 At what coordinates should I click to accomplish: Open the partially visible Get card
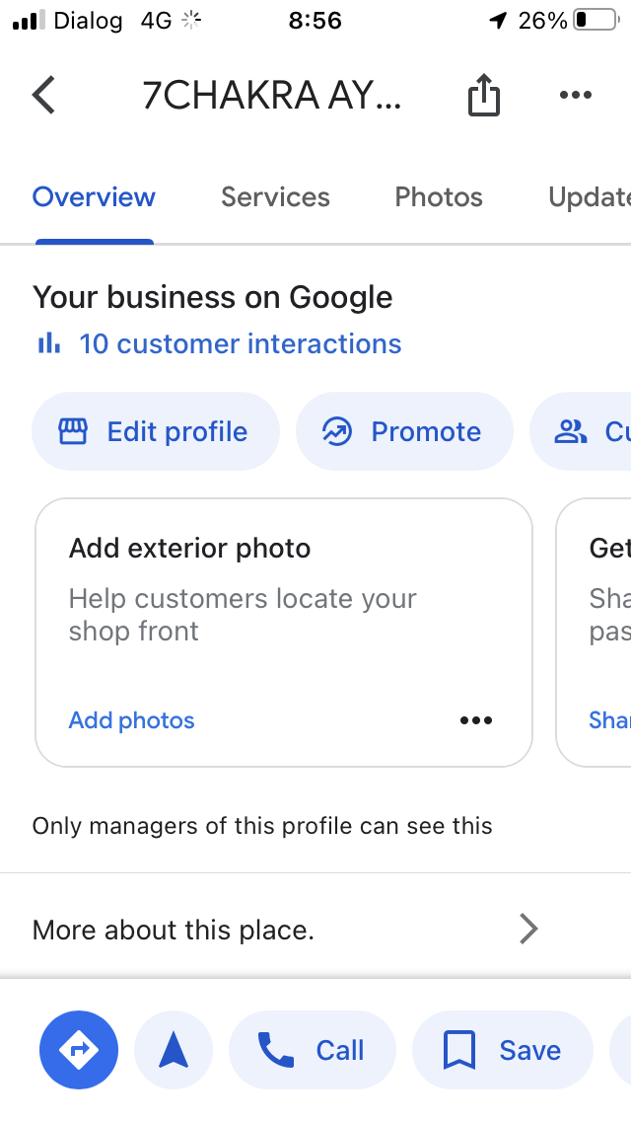[594, 633]
